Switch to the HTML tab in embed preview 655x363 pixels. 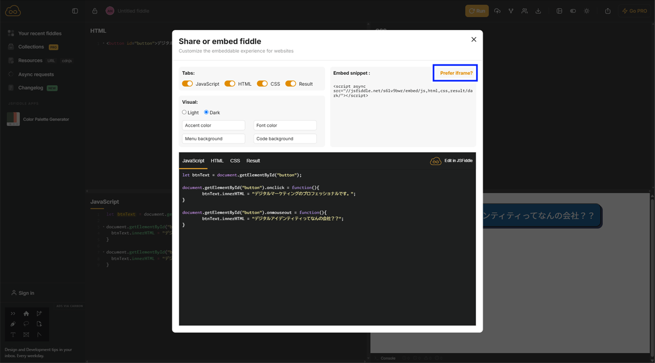pyautogui.click(x=217, y=161)
